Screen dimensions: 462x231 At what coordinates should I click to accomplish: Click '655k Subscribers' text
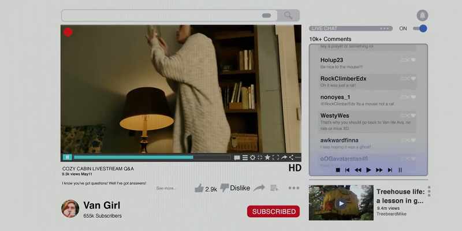point(103,216)
